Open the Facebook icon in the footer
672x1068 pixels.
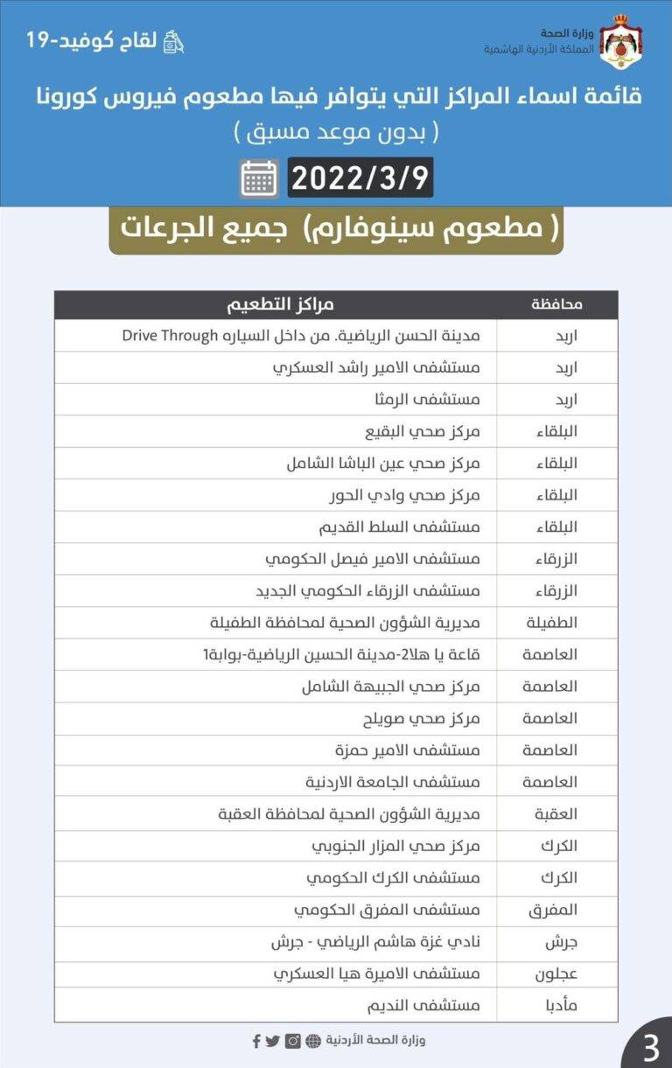coord(256,1041)
